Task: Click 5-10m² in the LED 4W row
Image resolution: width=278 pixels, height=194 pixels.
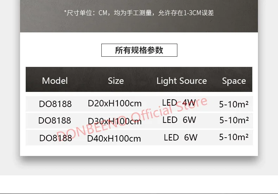Action: [234, 104]
